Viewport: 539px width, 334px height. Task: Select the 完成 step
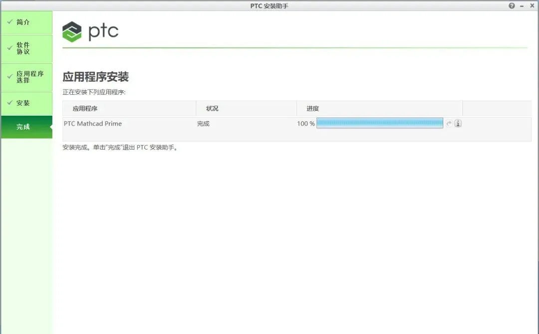pyautogui.click(x=27, y=127)
